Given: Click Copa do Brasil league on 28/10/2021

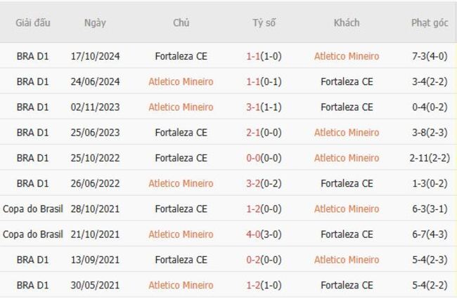Looking at the screenshot, I should pos(32,209).
